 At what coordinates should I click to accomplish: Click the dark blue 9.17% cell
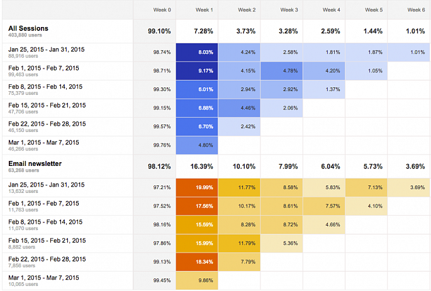pos(197,70)
